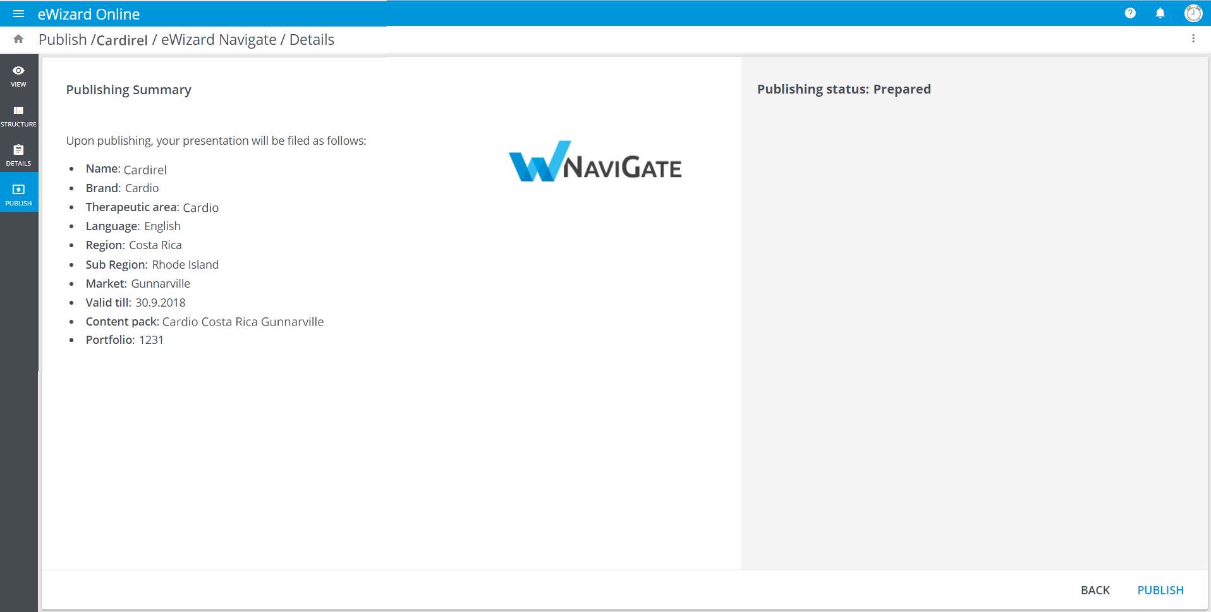Image resolution: width=1211 pixels, height=612 pixels.
Task: Select Details in the left sidebar
Action: [18, 155]
